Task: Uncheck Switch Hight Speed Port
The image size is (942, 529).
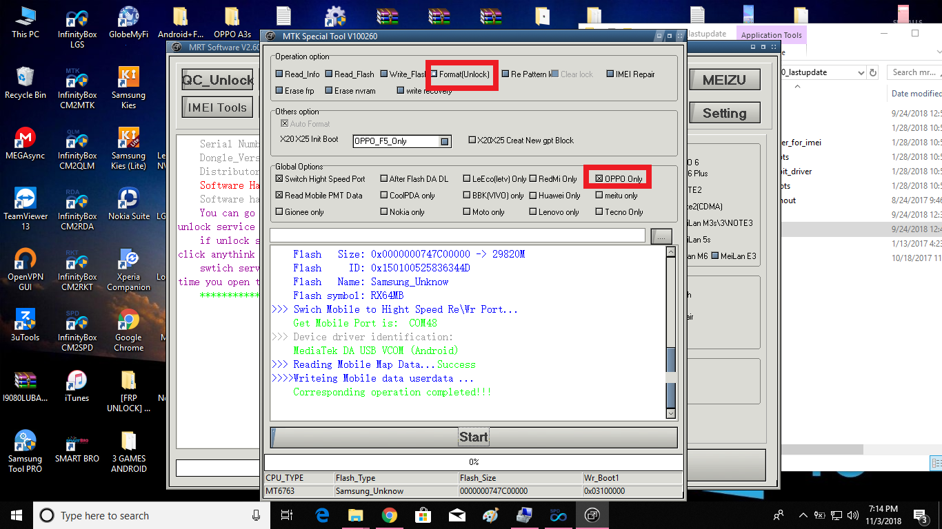Action: point(279,179)
